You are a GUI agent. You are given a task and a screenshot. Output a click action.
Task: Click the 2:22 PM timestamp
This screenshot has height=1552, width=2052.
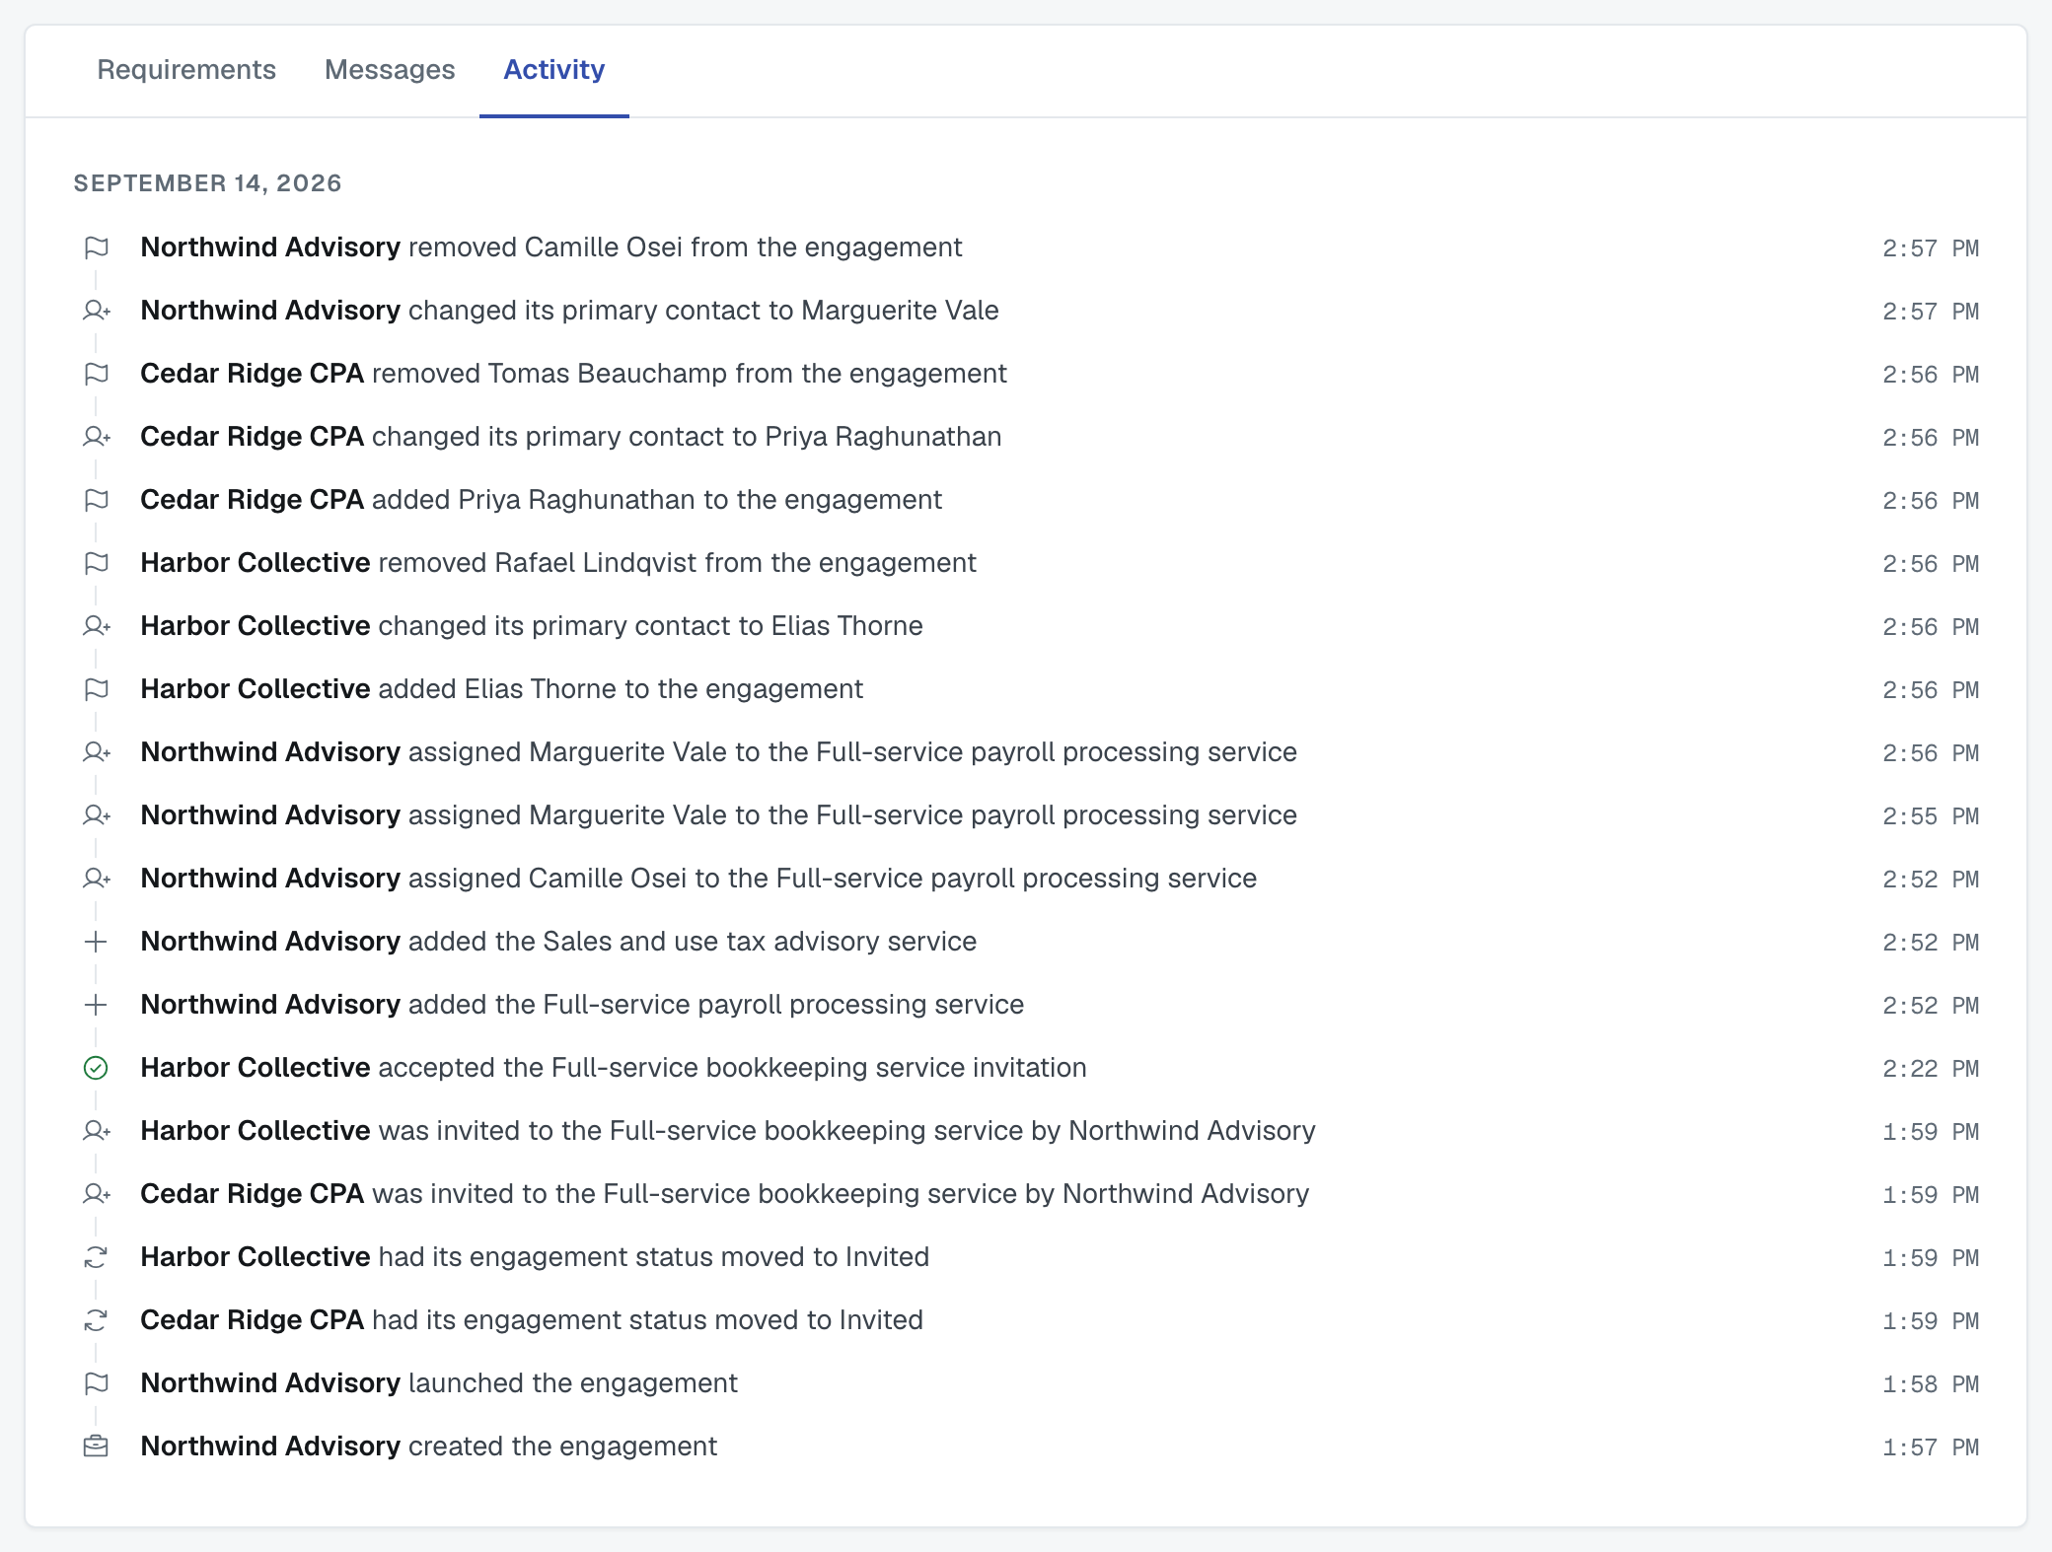pos(1931,1069)
